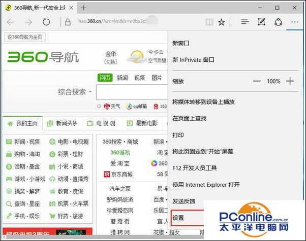Select the 新闻 search tab
The width and height of the screenshot is (306, 241).
point(122,78)
